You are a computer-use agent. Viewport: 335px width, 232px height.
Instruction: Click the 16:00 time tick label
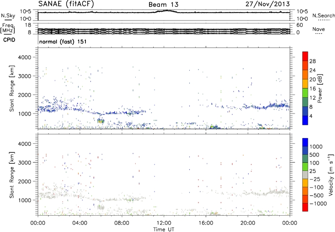[x=206, y=223]
